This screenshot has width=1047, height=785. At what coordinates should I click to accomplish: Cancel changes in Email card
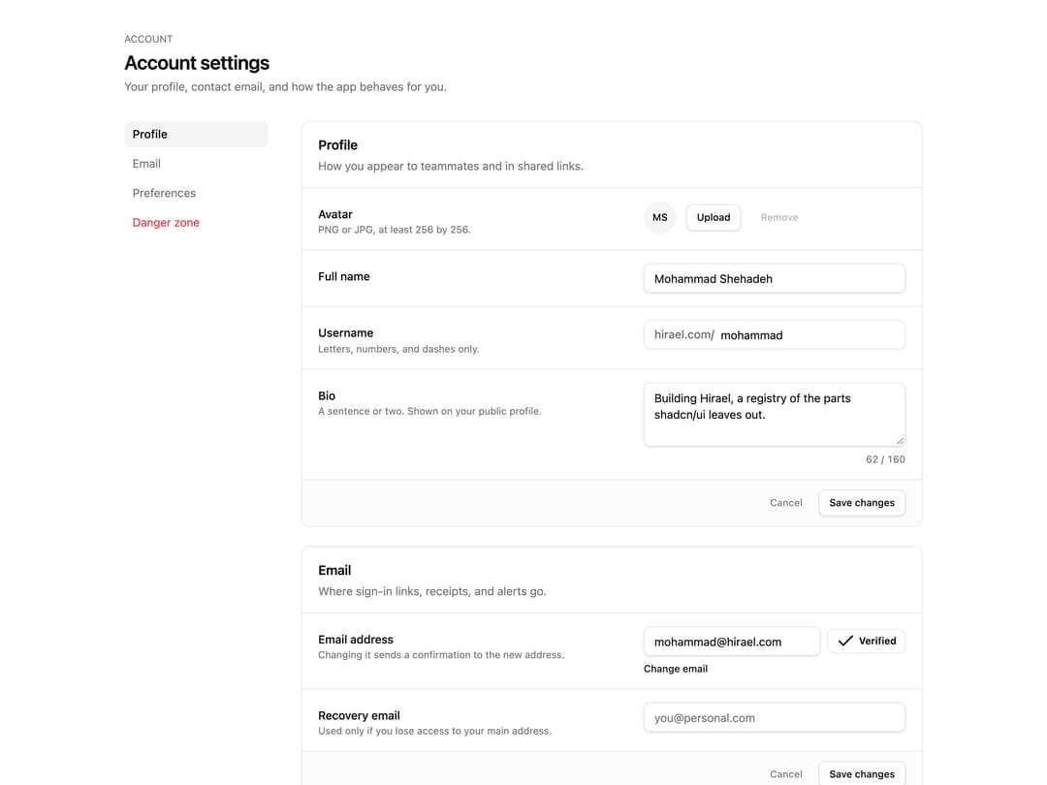coord(786,774)
